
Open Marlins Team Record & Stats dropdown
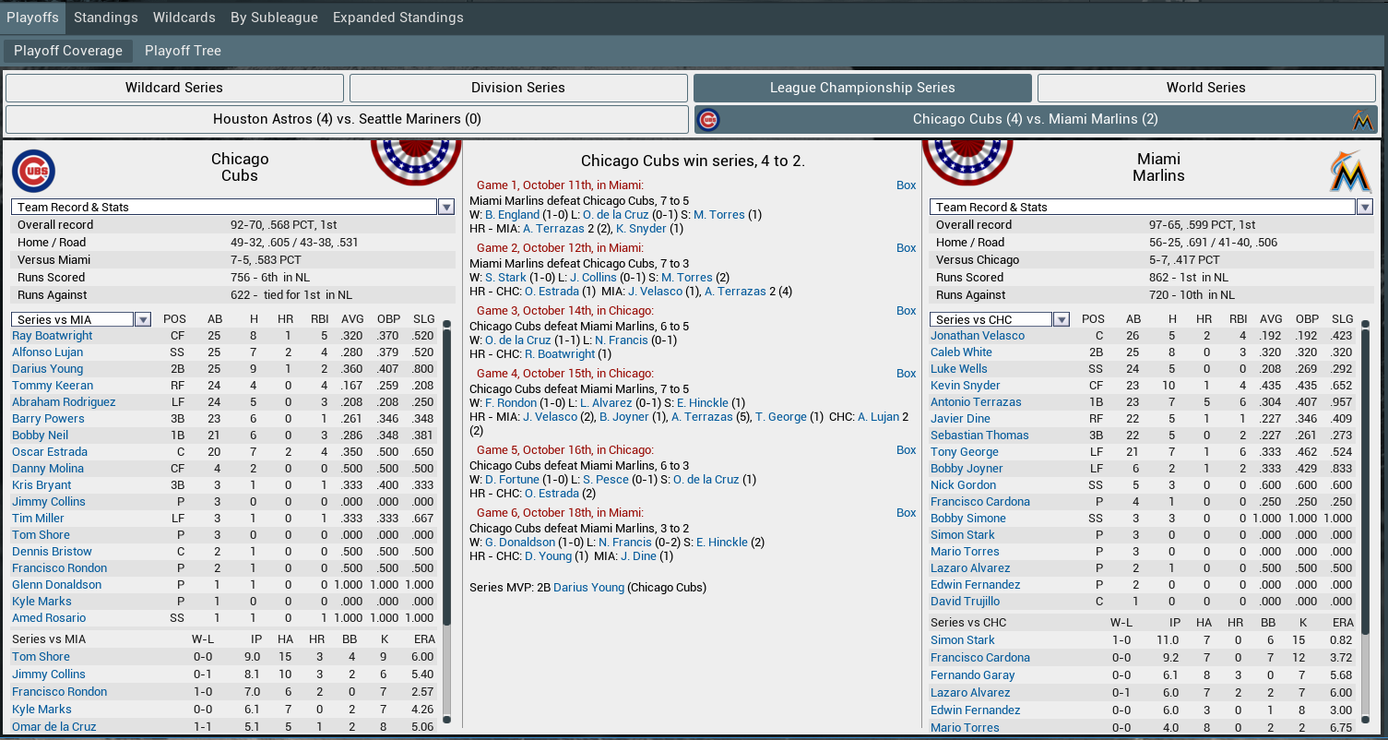click(x=1364, y=208)
